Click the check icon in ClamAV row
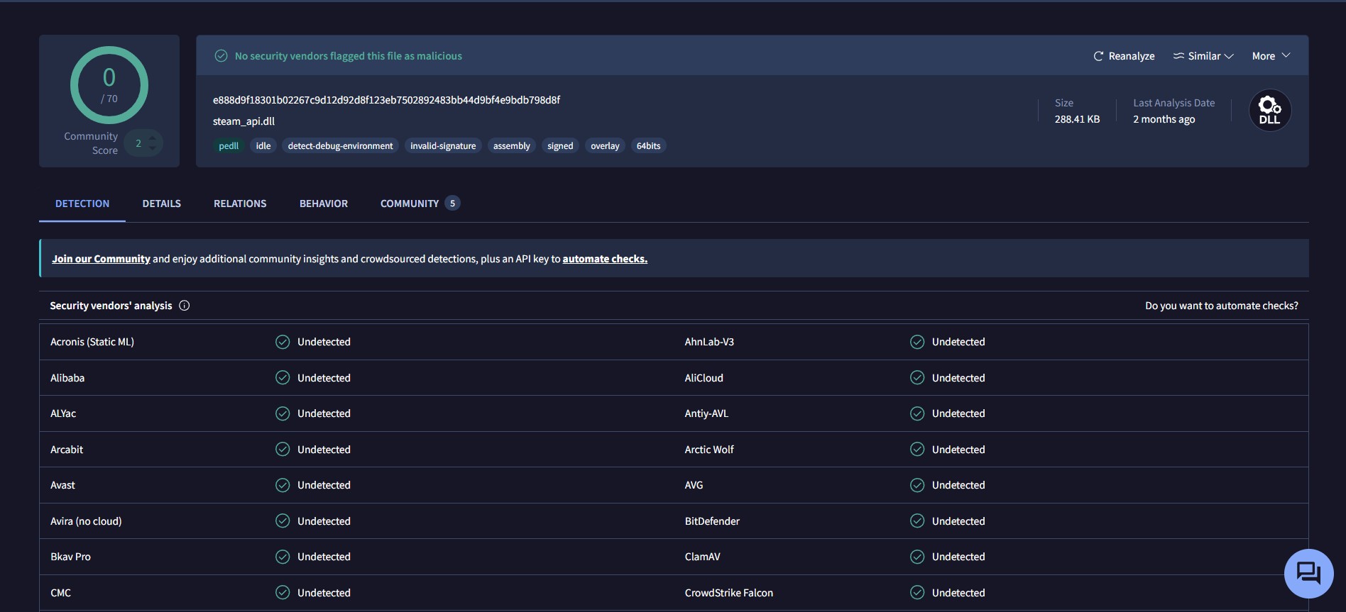The width and height of the screenshot is (1346, 612). click(x=917, y=557)
